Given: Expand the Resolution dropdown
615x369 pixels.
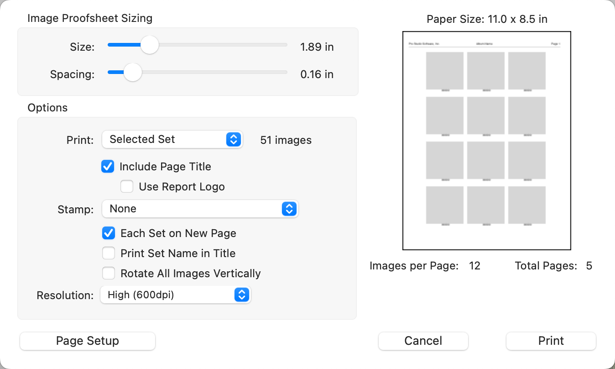Looking at the screenshot, I should point(175,295).
